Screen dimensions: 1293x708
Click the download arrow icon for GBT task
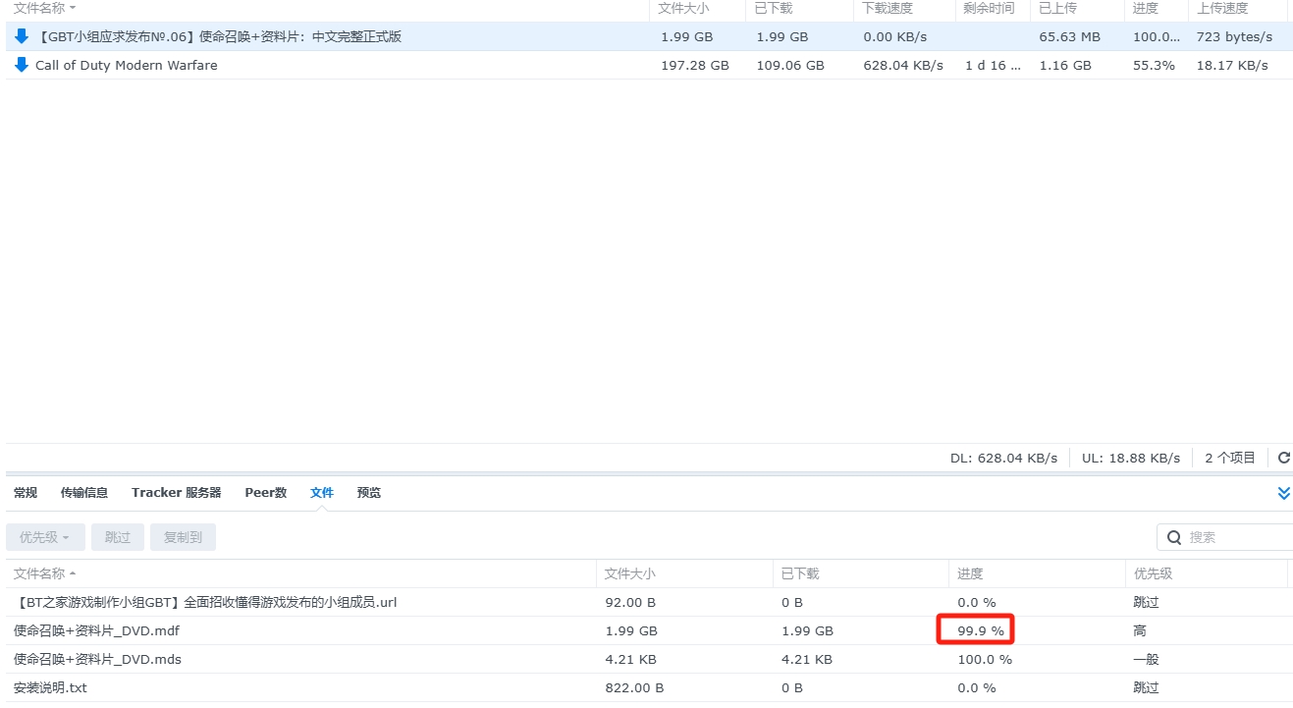(x=22, y=36)
